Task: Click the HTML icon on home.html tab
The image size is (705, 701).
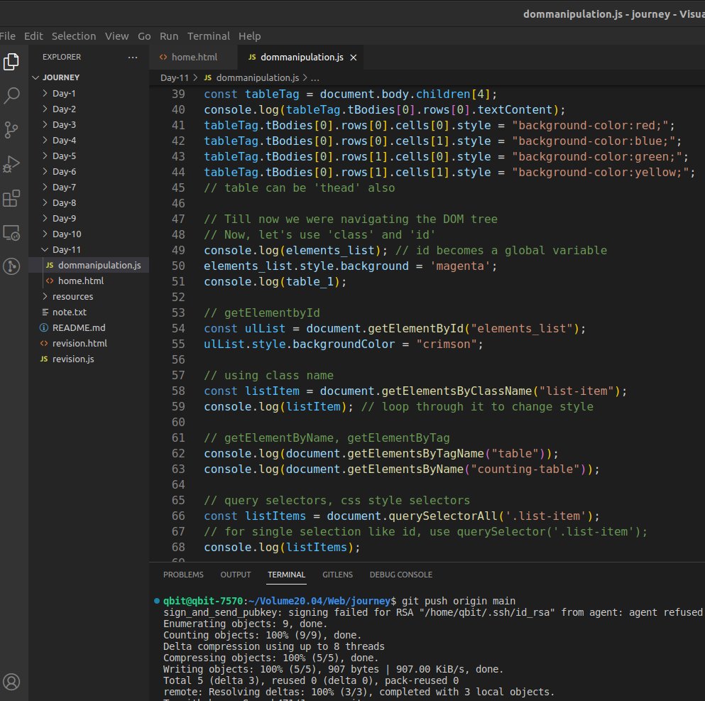Action: tap(163, 57)
